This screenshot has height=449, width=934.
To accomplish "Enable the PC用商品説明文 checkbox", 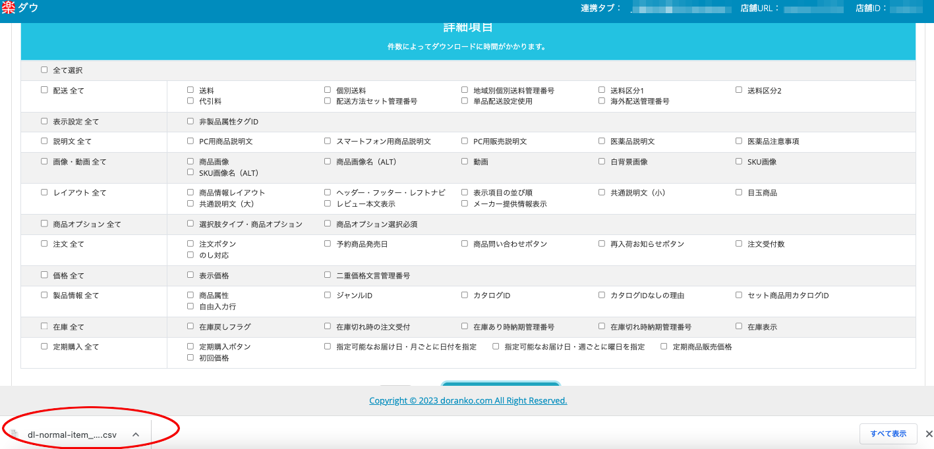I will (189, 140).
